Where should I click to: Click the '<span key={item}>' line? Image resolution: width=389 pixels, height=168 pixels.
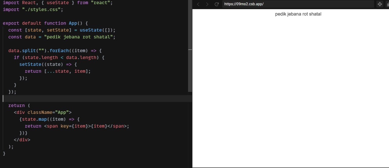(x=77, y=126)
